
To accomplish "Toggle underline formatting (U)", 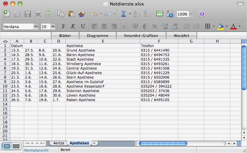I will (83, 26).
